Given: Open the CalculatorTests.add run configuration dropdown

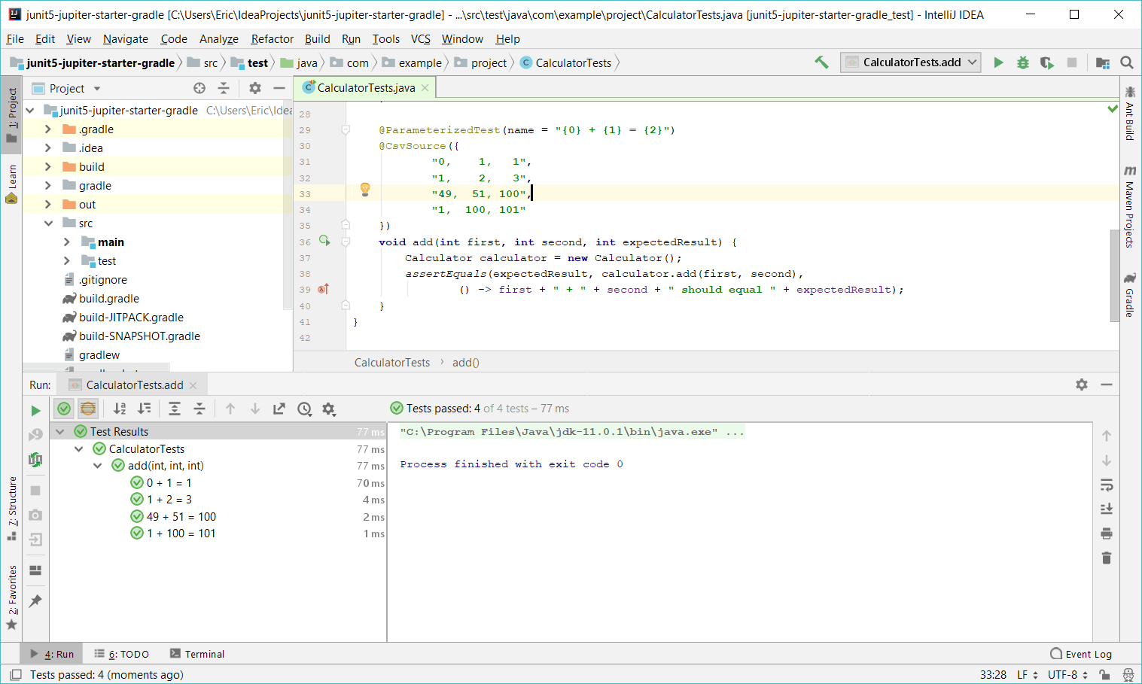Looking at the screenshot, I should pyautogui.click(x=911, y=62).
